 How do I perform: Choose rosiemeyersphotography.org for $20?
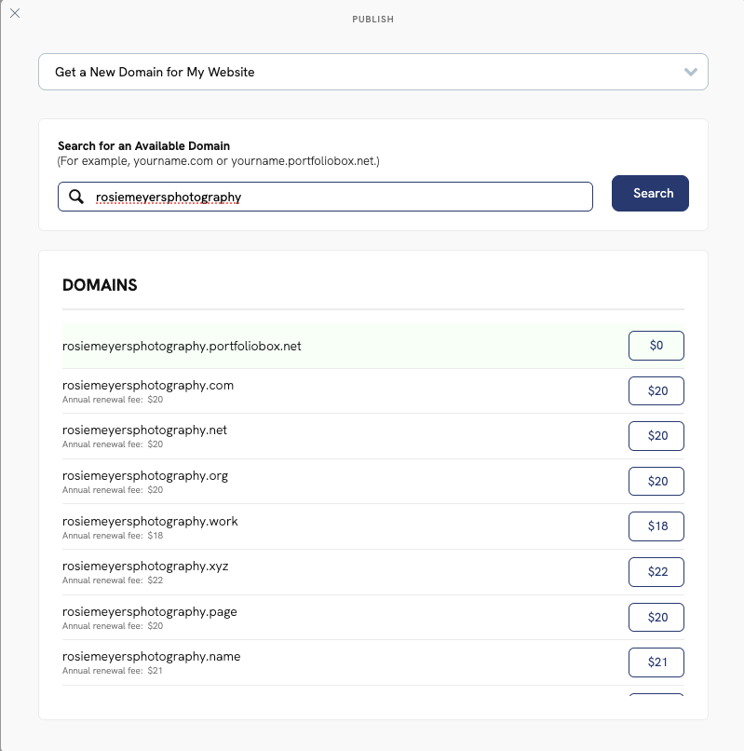pyautogui.click(x=656, y=481)
